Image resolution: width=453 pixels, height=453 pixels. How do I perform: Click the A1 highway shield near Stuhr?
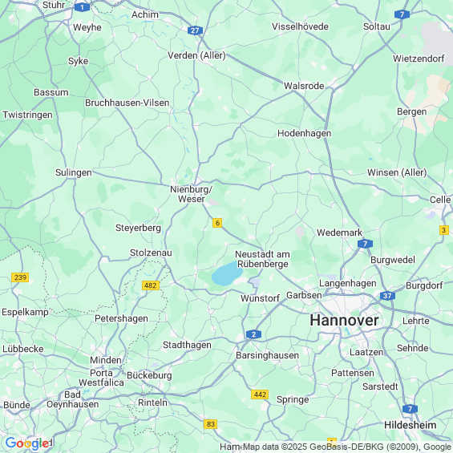coord(82,7)
